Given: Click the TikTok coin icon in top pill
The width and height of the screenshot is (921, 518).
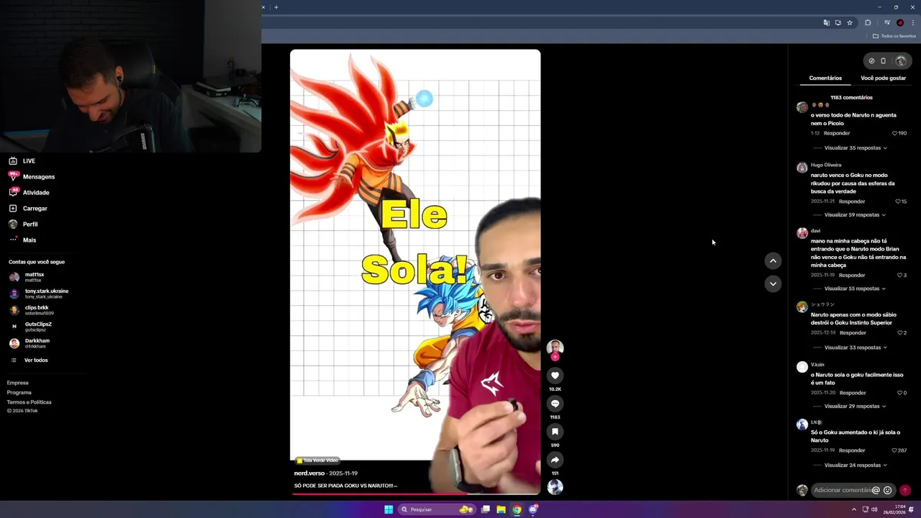Looking at the screenshot, I should click(x=871, y=61).
